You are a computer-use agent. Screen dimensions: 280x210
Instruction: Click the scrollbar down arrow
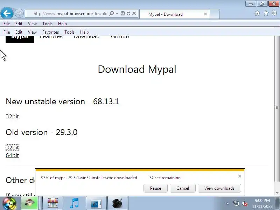point(277,193)
